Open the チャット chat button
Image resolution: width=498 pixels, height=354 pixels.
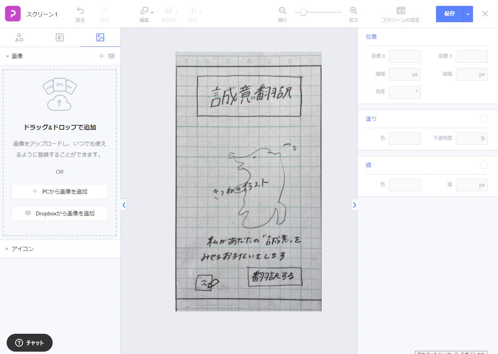[30, 343]
